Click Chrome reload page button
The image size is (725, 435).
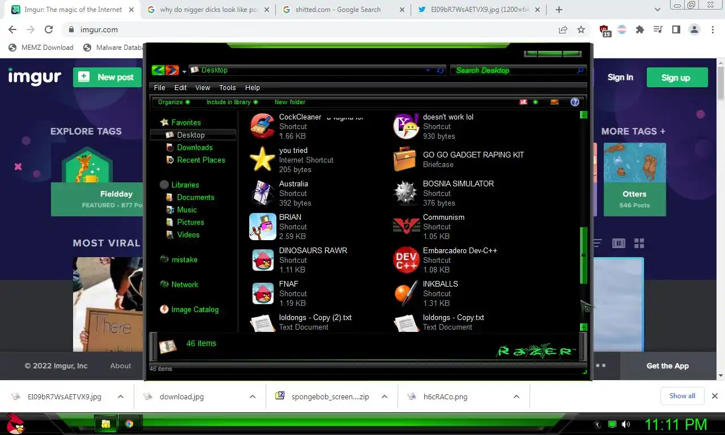pyautogui.click(x=49, y=29)
